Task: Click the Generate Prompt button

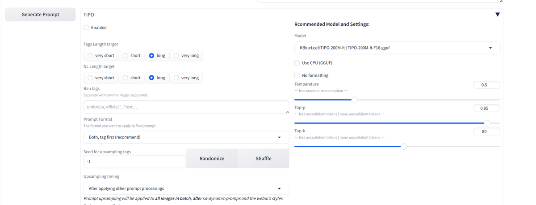Action: click(40, 15)
